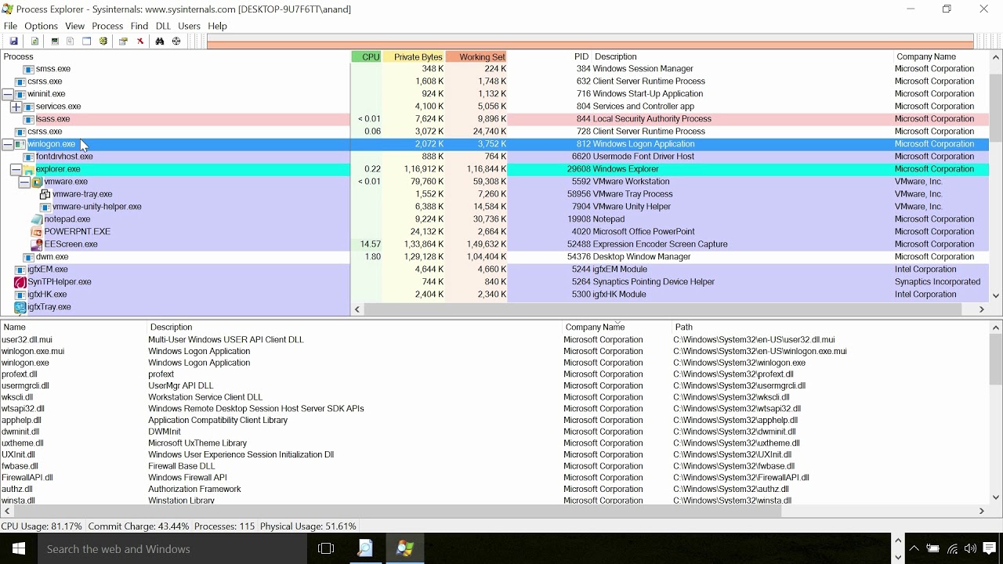Sort lower pane by Name column header

[15, 327]
